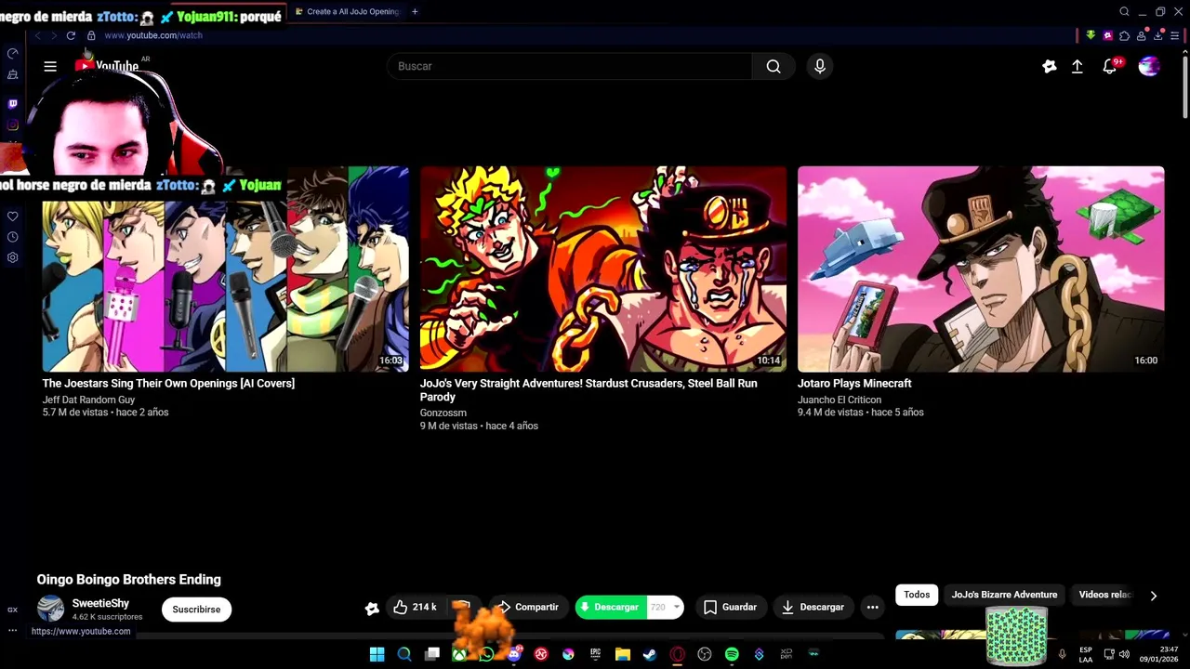This screenshot has height=669, width=1190.
Task: Click The Joestars Sing Their Own Openings title
Action: pyautogui.click(x=168, y=383)
